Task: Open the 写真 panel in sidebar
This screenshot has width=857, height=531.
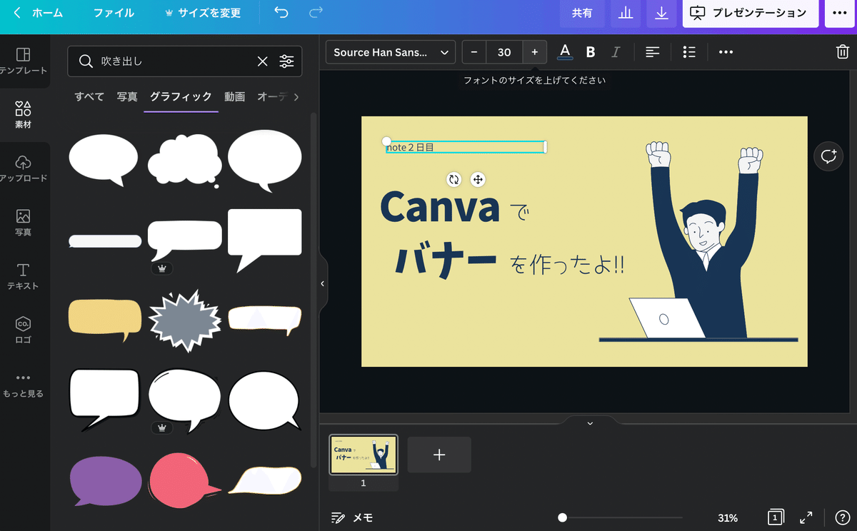Action: [x=24, y=223]
